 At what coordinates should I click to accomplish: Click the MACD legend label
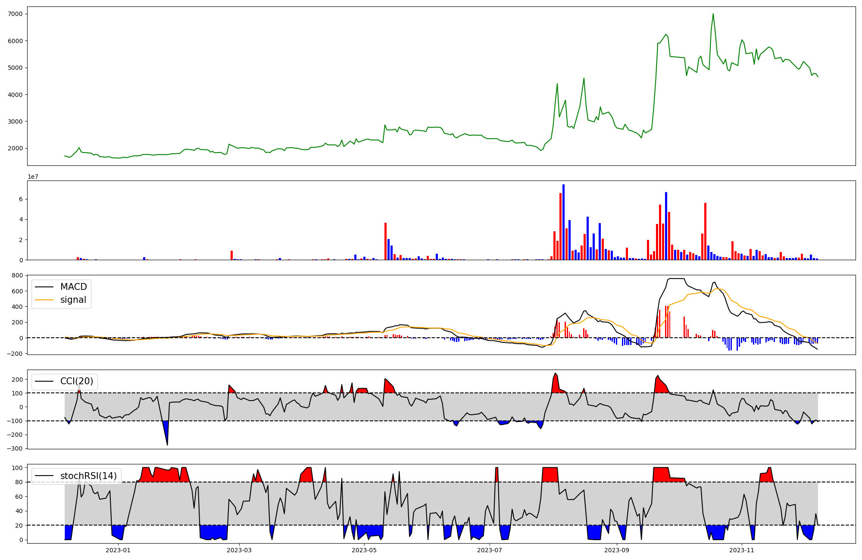(73, 287)
